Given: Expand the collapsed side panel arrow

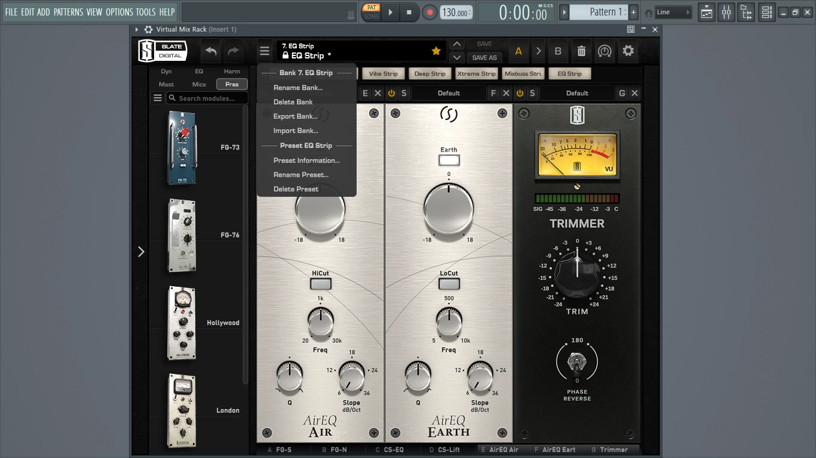Looking at the screenshot, I should (x=141, y=252).
